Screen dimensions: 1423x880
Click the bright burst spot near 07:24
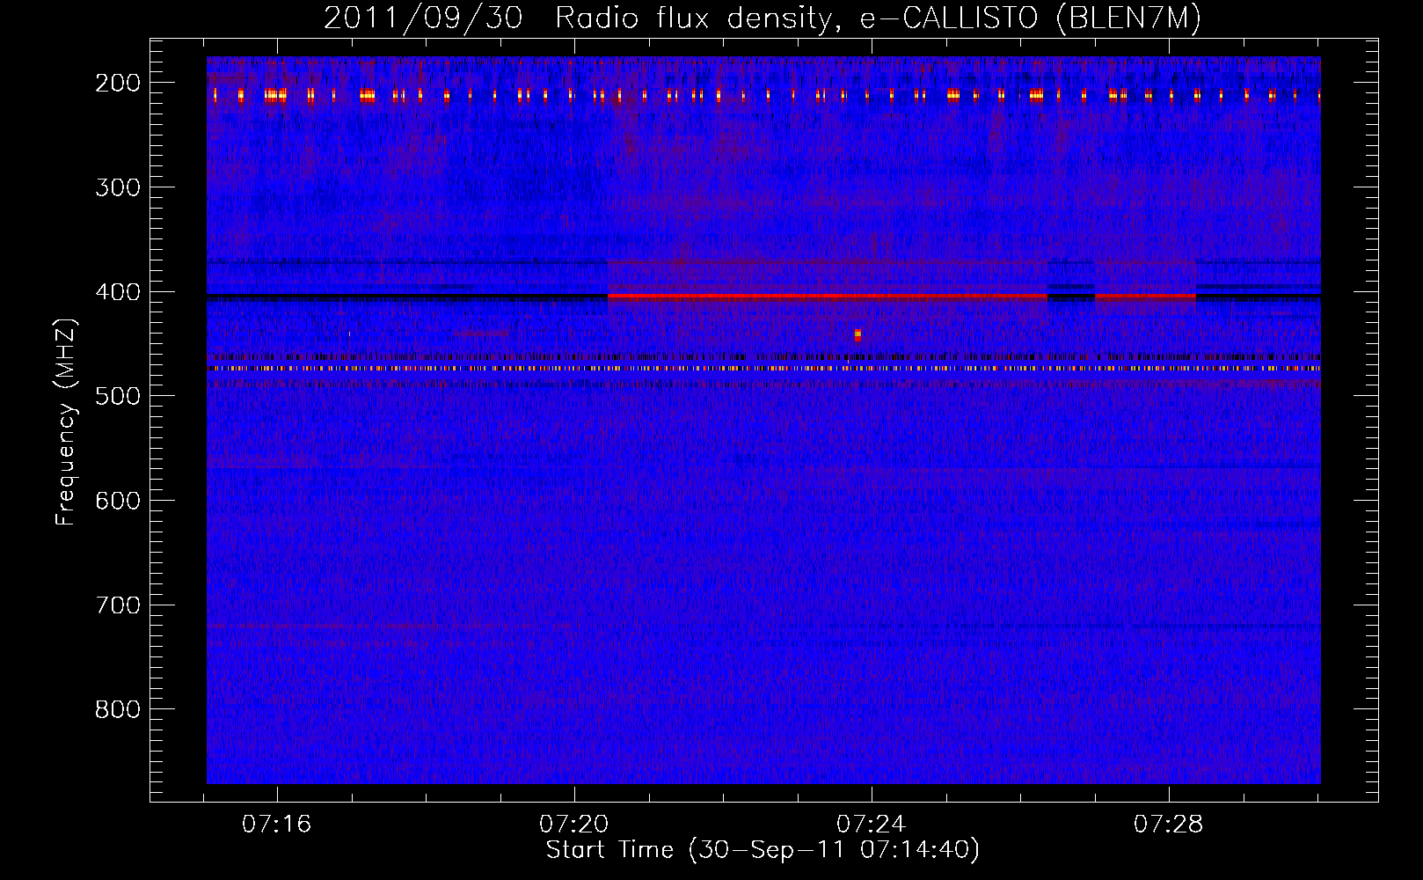click(857, 334)
